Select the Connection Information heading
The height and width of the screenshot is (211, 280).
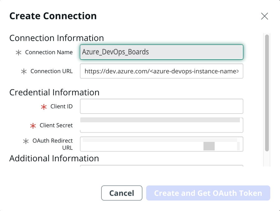pos(57,38)
